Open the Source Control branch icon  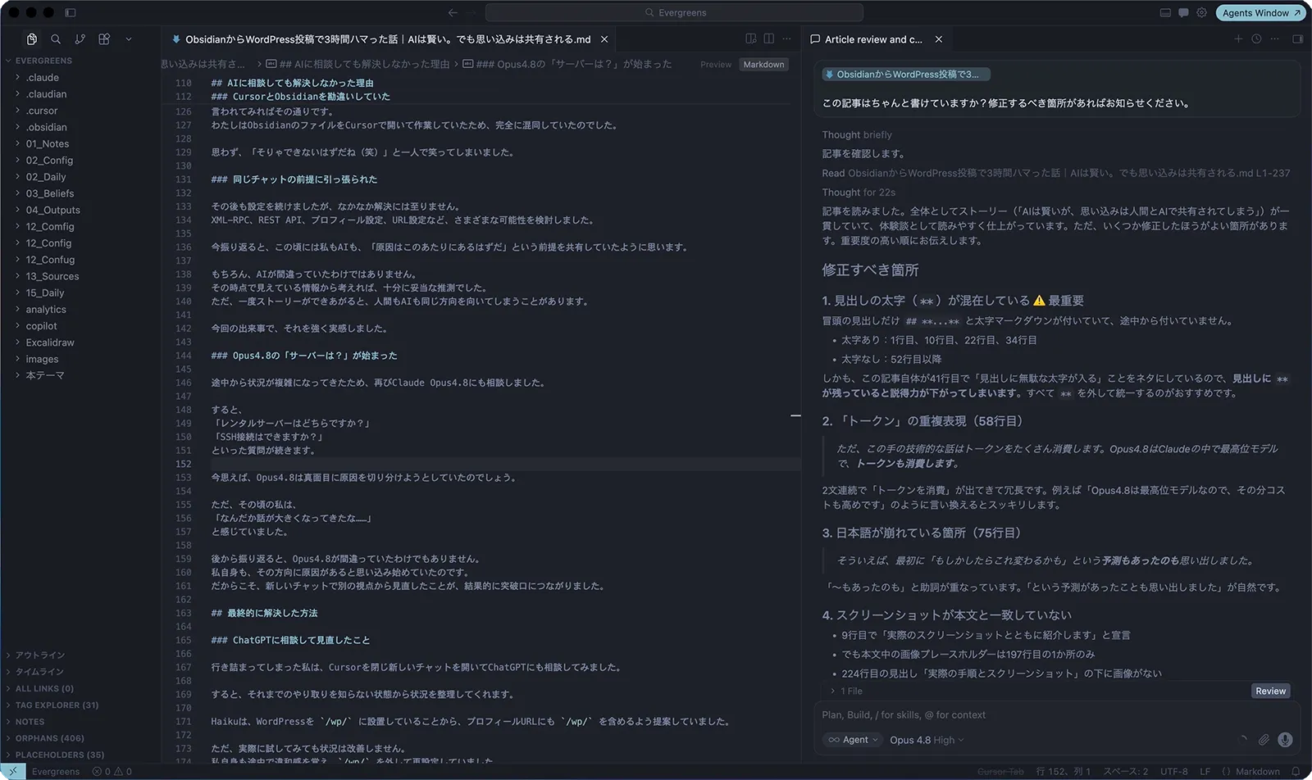(80, 39)
